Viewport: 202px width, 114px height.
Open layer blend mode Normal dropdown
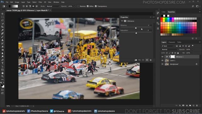tap(170, 49)
